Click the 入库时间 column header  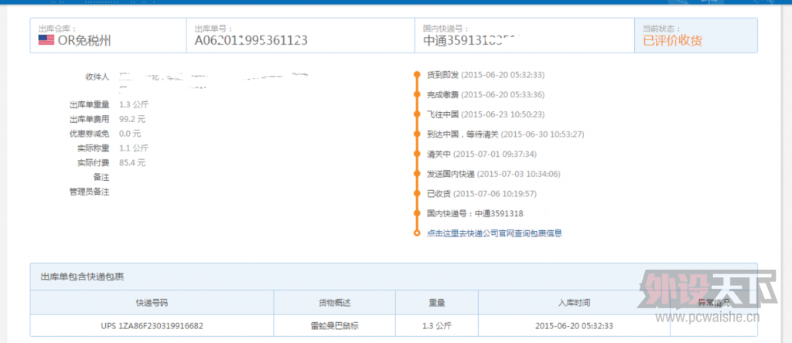[x=572, y=302]
